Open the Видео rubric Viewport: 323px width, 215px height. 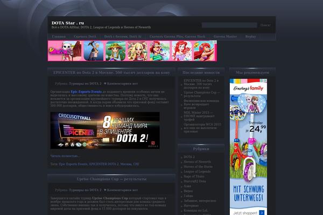pyautogui.click(x=188, y=191)
